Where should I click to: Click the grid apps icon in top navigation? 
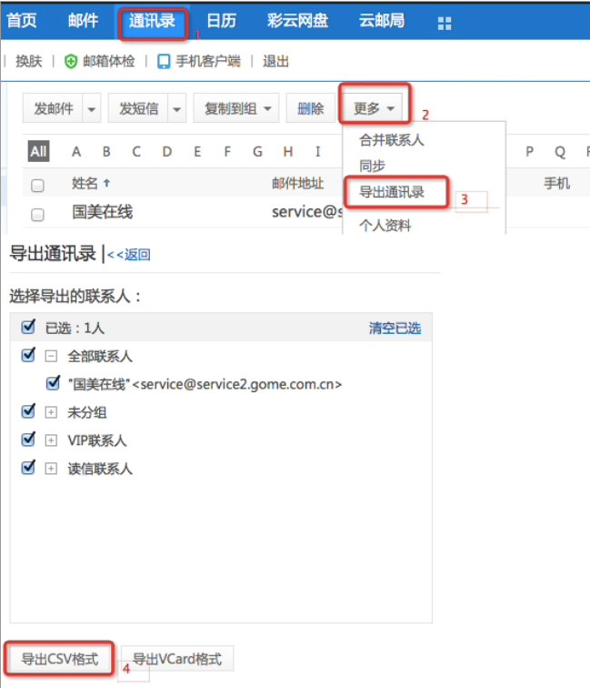pyautogui.click(x=445, y=22)
